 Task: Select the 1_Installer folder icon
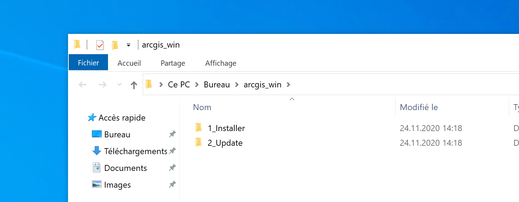198,128
